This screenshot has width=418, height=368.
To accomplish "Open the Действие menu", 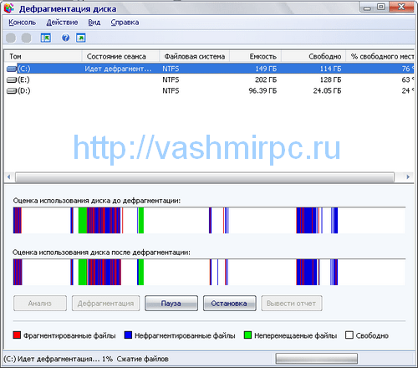I will click(x=62, y=23).
